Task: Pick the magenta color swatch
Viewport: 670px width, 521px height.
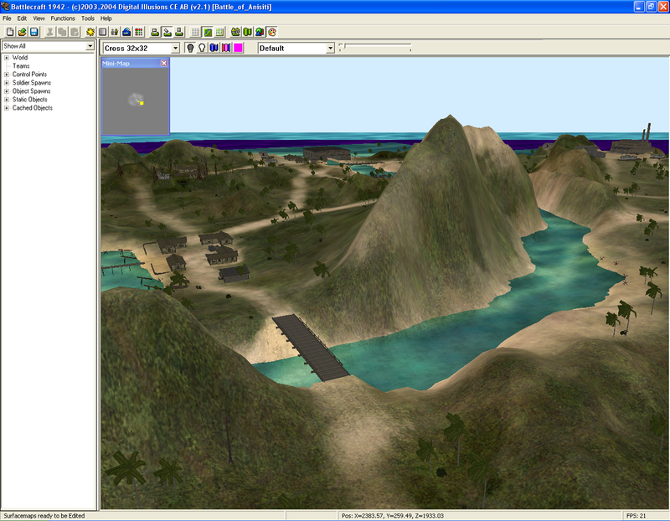Action: click(238, 48)
